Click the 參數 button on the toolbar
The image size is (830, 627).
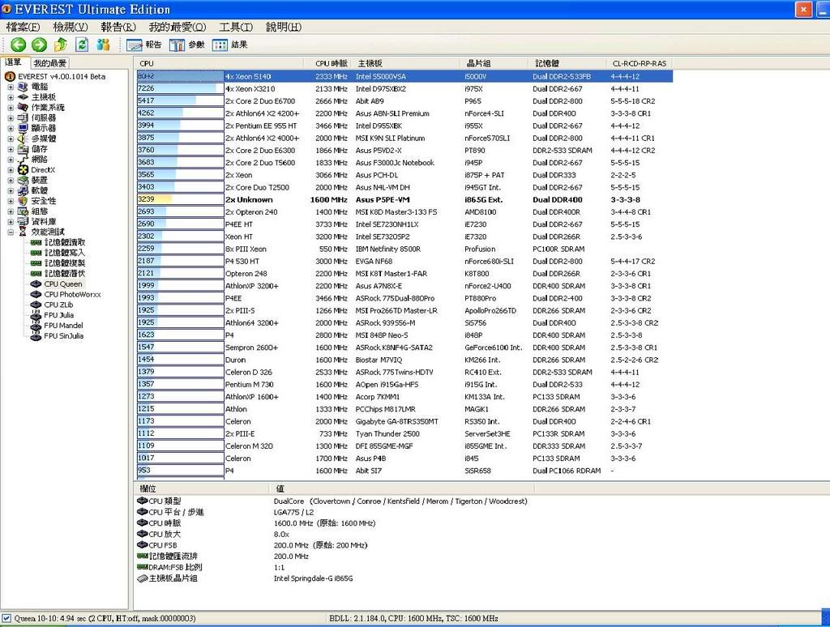(187, 45)
